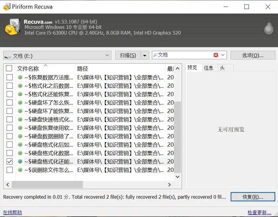Click the magnifier icon in filter box
Screen dimensions: 278x217
coord(155,55)
